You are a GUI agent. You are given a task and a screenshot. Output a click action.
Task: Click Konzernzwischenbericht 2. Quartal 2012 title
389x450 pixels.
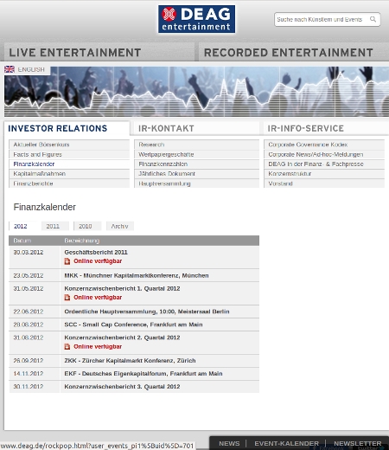coord(122,337)
